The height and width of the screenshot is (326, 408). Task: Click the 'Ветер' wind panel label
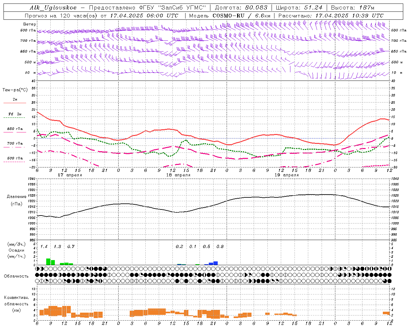point(30,24)
